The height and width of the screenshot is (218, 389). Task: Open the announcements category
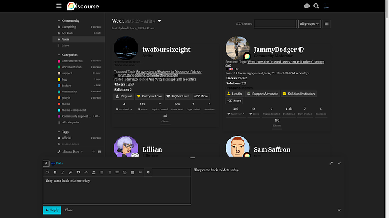(79, 61)
